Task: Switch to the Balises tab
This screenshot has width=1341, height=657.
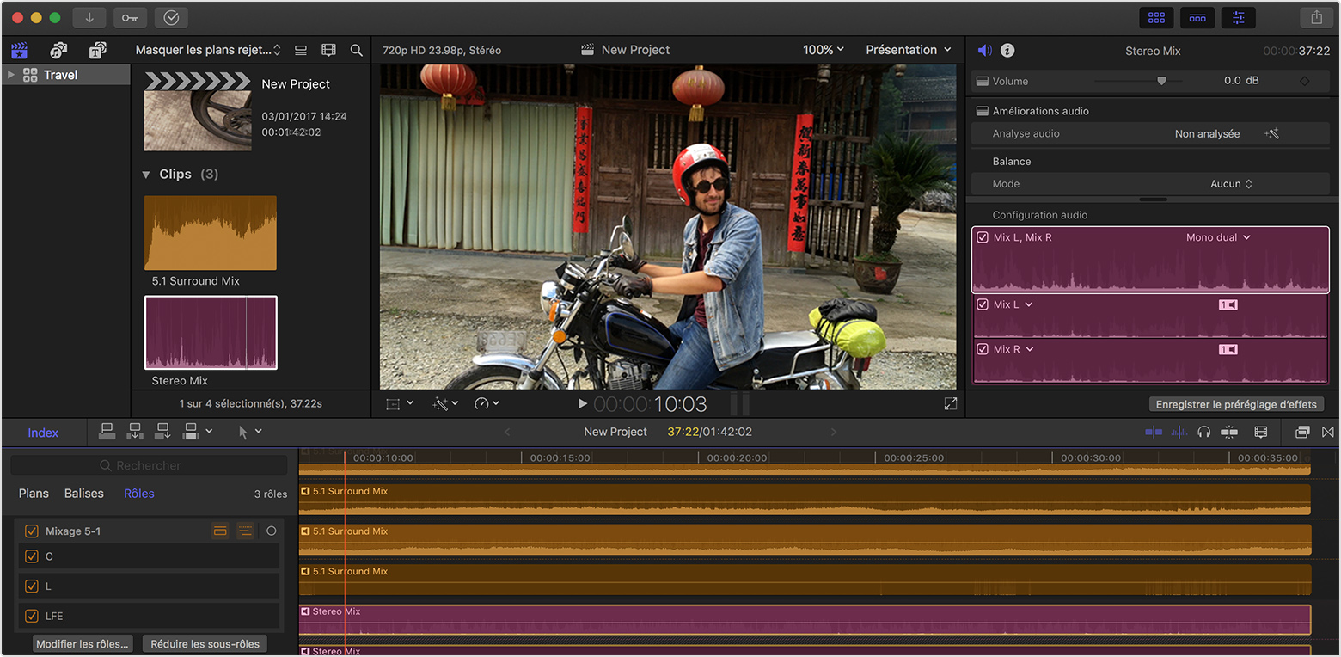Action: 83,494
